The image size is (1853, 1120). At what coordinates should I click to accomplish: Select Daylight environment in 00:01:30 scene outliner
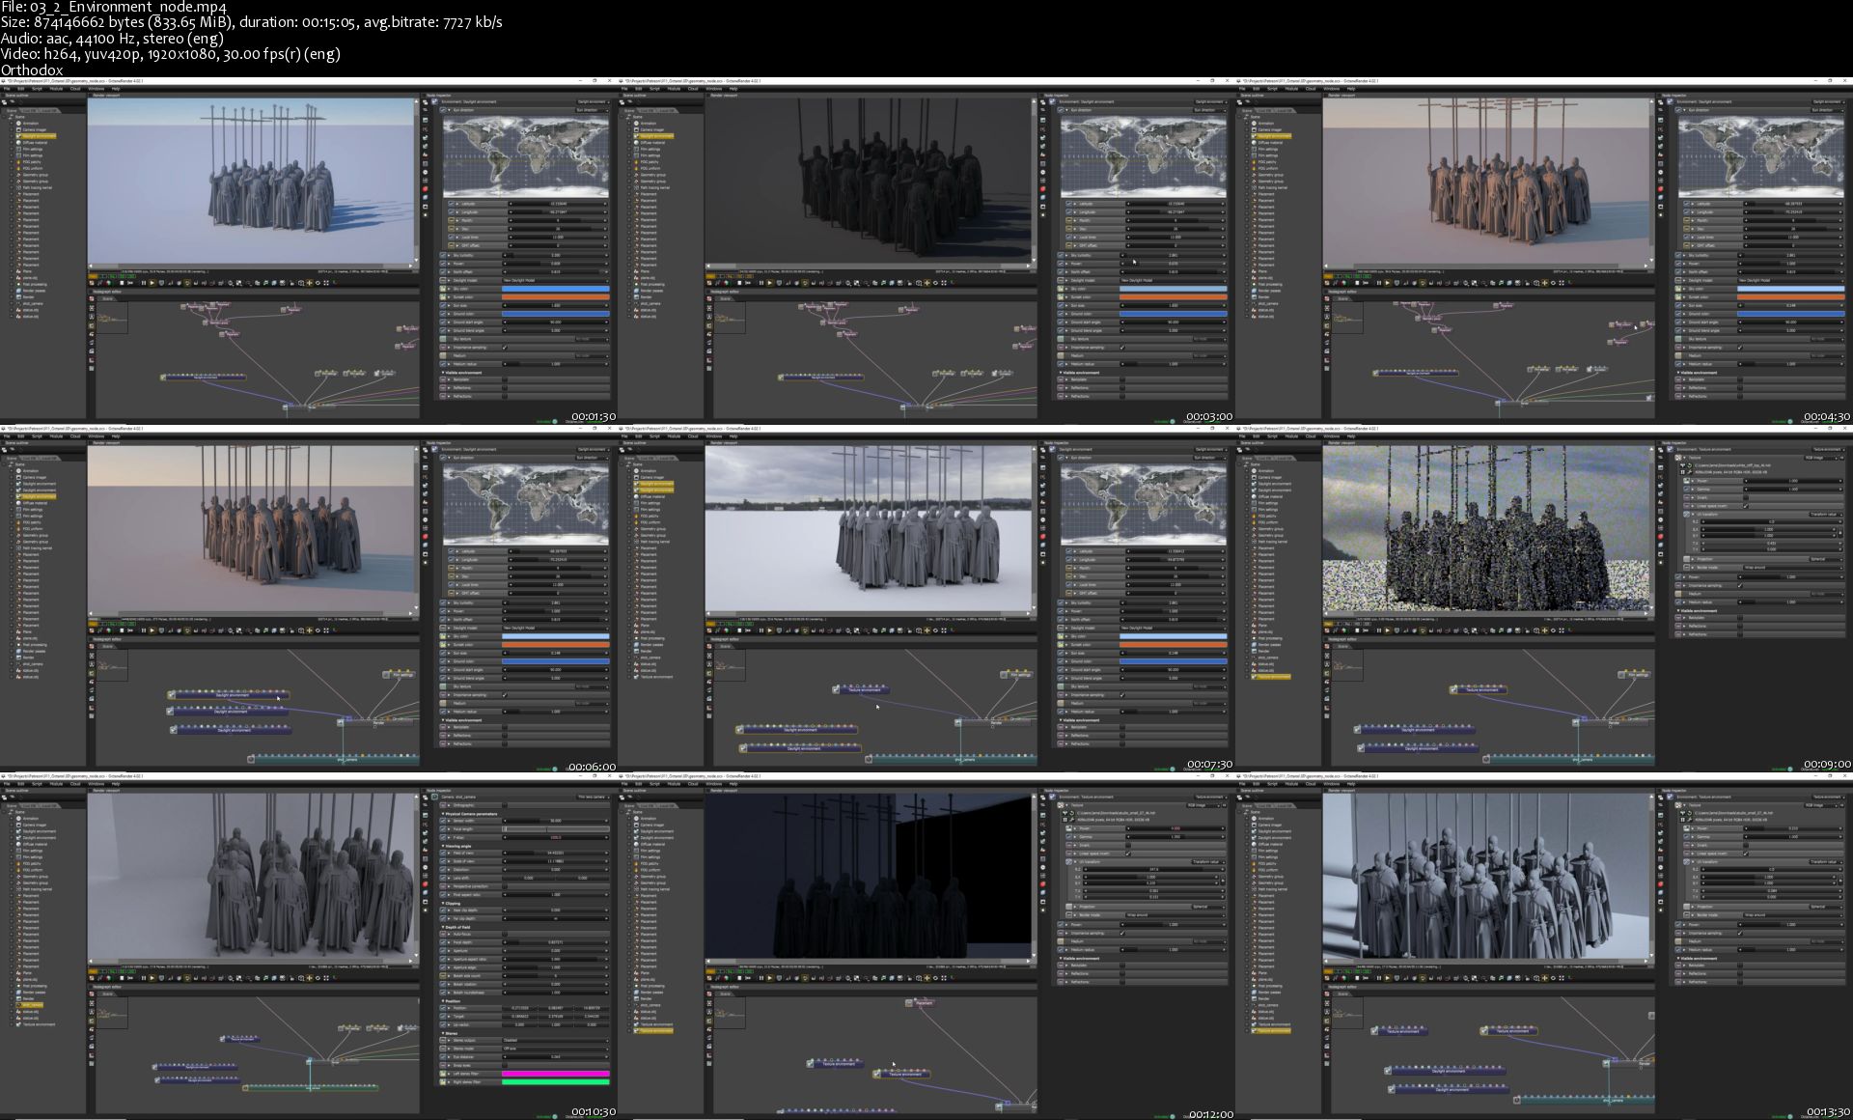pyautogui.click(x=37, y=136)
